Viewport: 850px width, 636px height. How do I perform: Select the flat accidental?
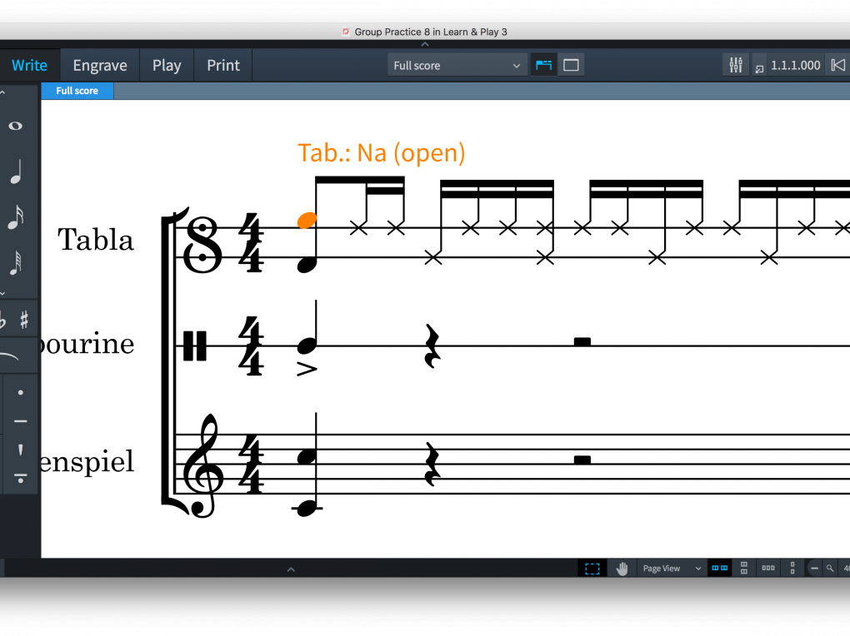[2, 320]
